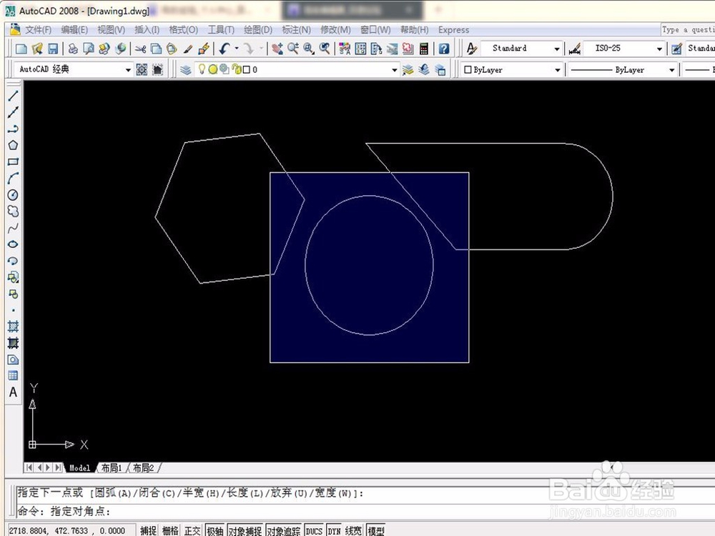Toggle 对象捕捉 object snap in status bar
715x536 pixels.
pos(245,530)
